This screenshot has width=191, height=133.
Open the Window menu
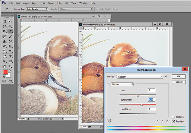coord(83,3)
